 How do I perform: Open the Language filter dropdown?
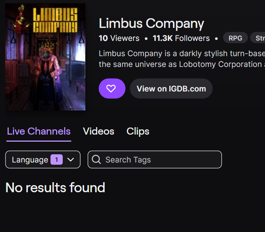point(43,159)
